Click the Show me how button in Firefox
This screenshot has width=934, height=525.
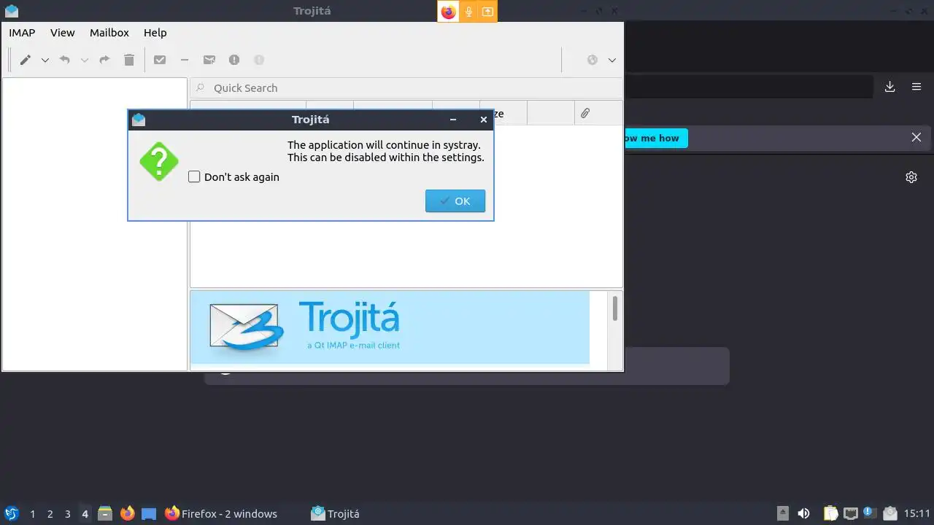tap(655, 138)
